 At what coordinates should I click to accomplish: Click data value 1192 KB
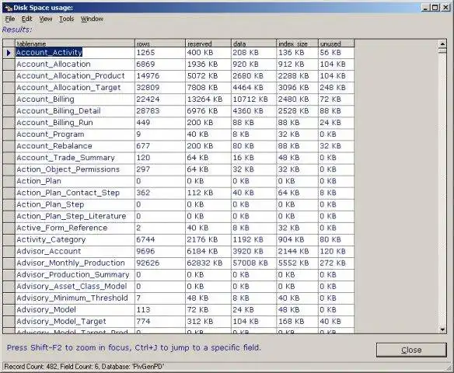248,239
